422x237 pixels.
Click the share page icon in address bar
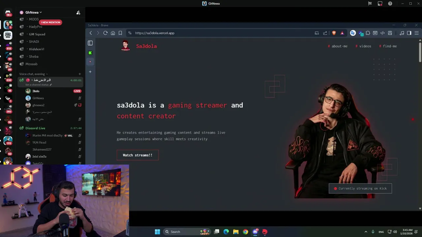pyautogui.click(x=325, y=33)
